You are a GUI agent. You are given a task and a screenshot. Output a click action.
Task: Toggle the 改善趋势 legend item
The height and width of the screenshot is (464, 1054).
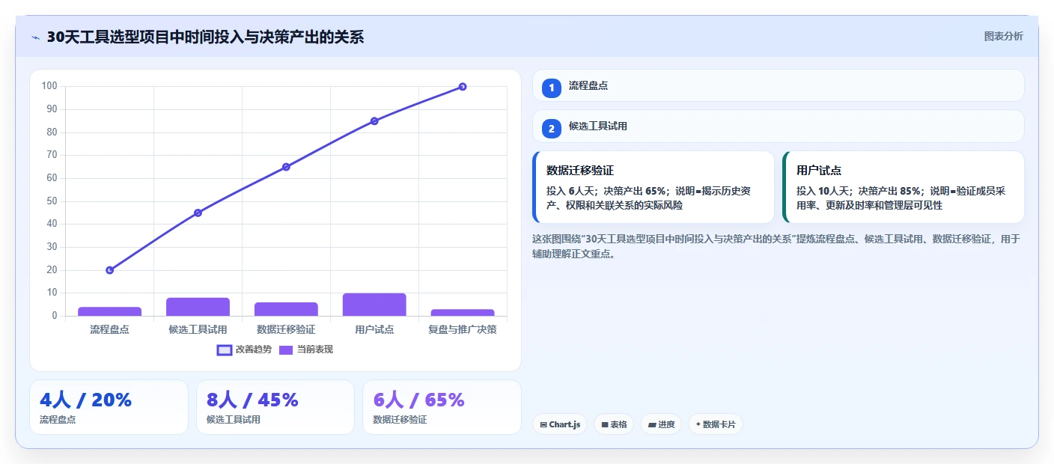[244, 349]
